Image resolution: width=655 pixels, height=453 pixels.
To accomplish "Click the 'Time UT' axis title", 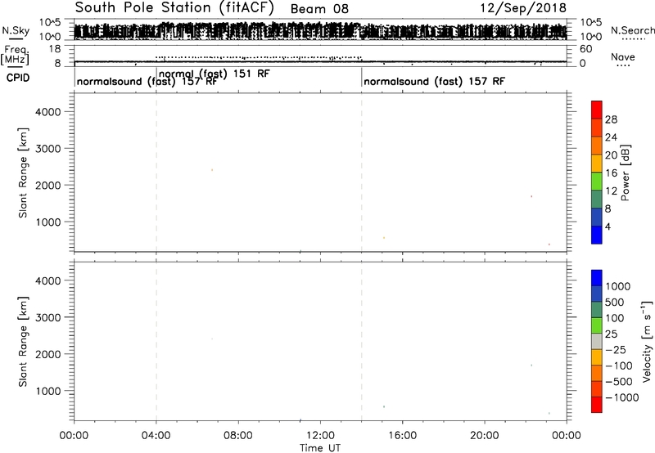I will [320, 448].
